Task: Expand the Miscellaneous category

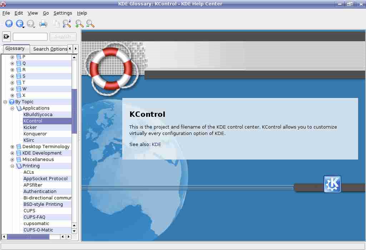Action: (x=12, y=160)
